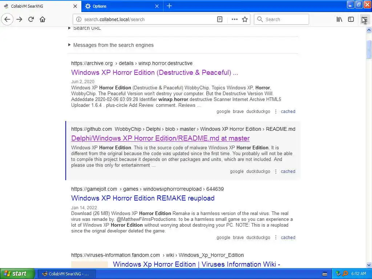Image resolution: width=372 pixels, height=279 pixels.
Task: Expand the Search URL section
Action: point(85,28)
